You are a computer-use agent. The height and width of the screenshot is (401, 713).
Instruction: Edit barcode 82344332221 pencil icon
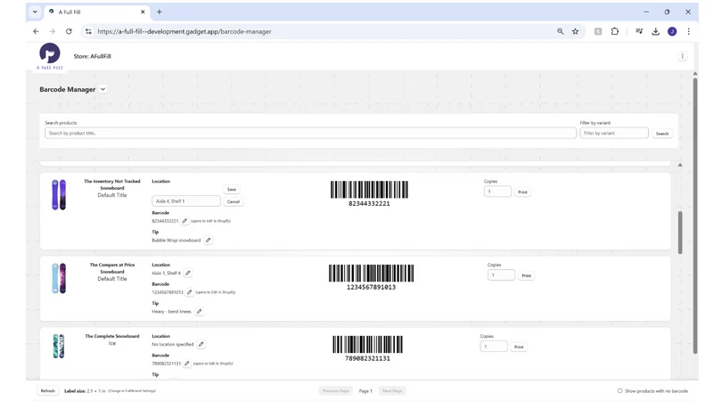pyautogui.click(x=184, y=221)
